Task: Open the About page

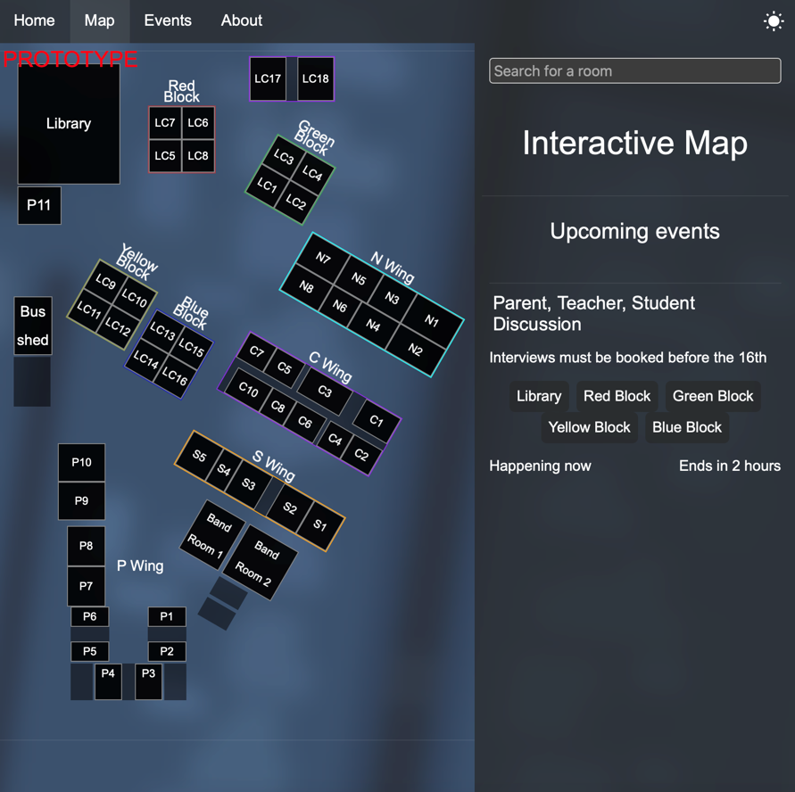Action: [x=241, y=21]
